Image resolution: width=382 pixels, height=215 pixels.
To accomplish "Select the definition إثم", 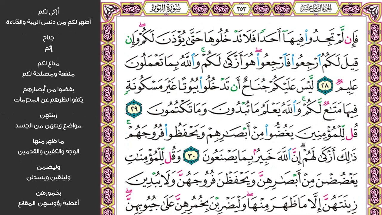I will click(49, 48).
